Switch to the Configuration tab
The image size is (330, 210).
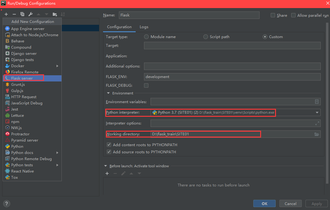click(x=119, y=27)
